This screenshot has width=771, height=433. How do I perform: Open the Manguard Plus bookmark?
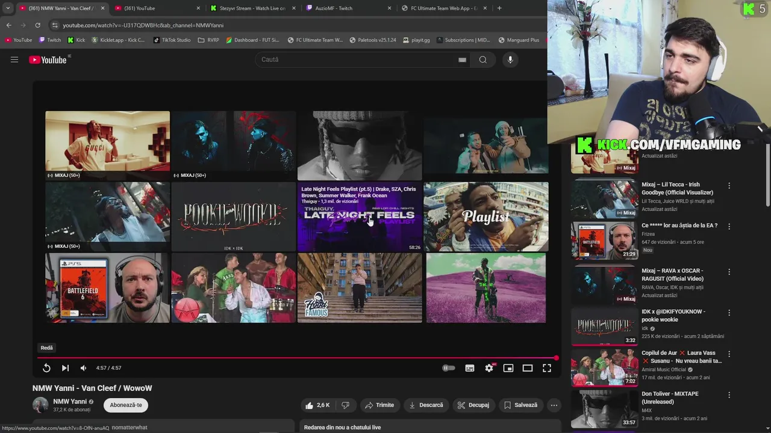[x=519, y=40]
